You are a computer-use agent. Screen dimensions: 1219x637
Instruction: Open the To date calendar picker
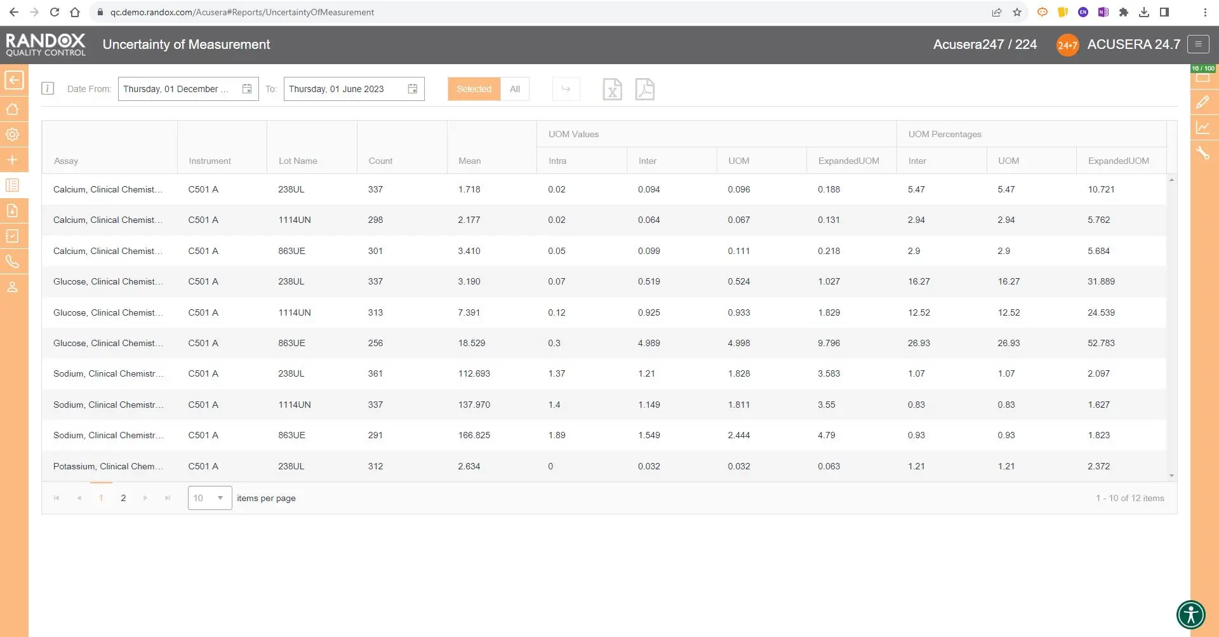tap(413, 89)
